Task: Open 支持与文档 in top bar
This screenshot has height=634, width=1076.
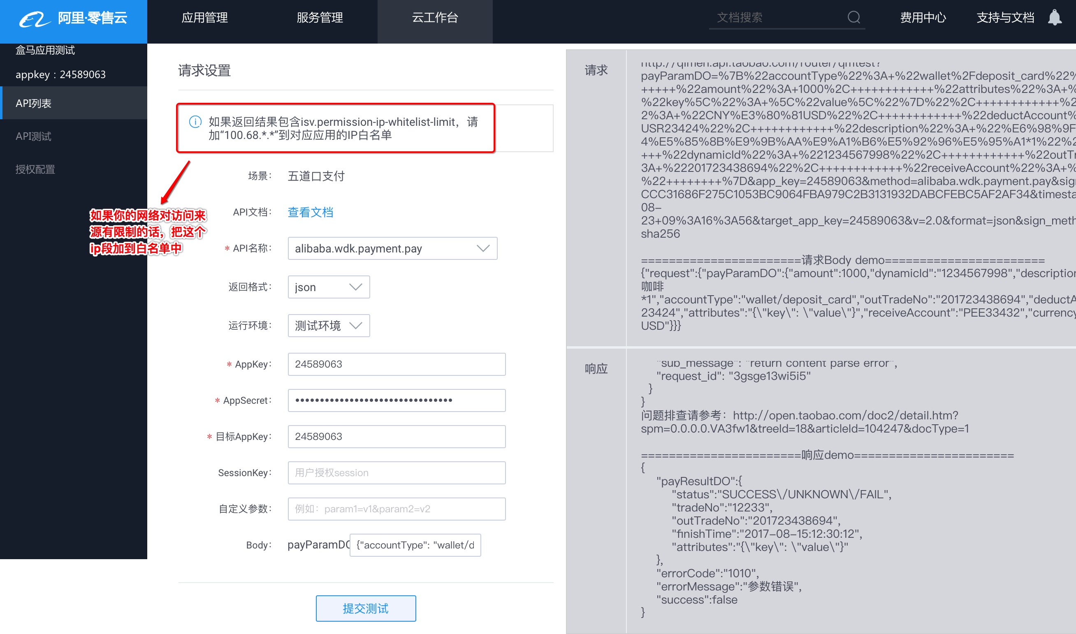Action: coord(1005,18)
